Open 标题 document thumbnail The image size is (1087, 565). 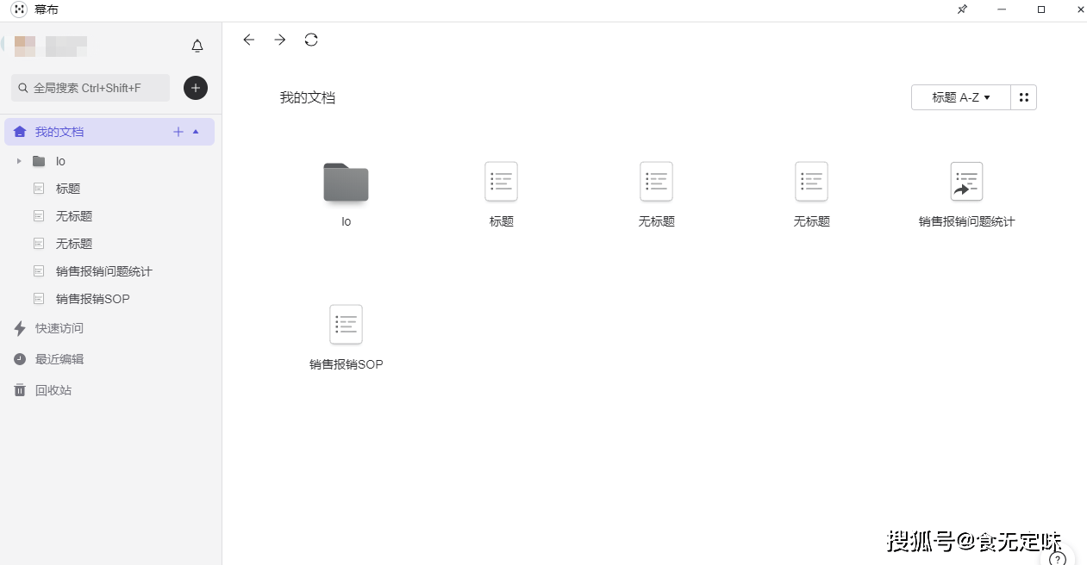tap(501, 182)
